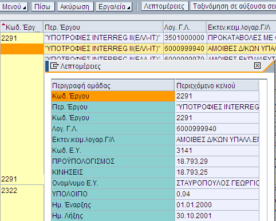Click Περιεχόμενο κελιού header in dialog

(217, 85)
